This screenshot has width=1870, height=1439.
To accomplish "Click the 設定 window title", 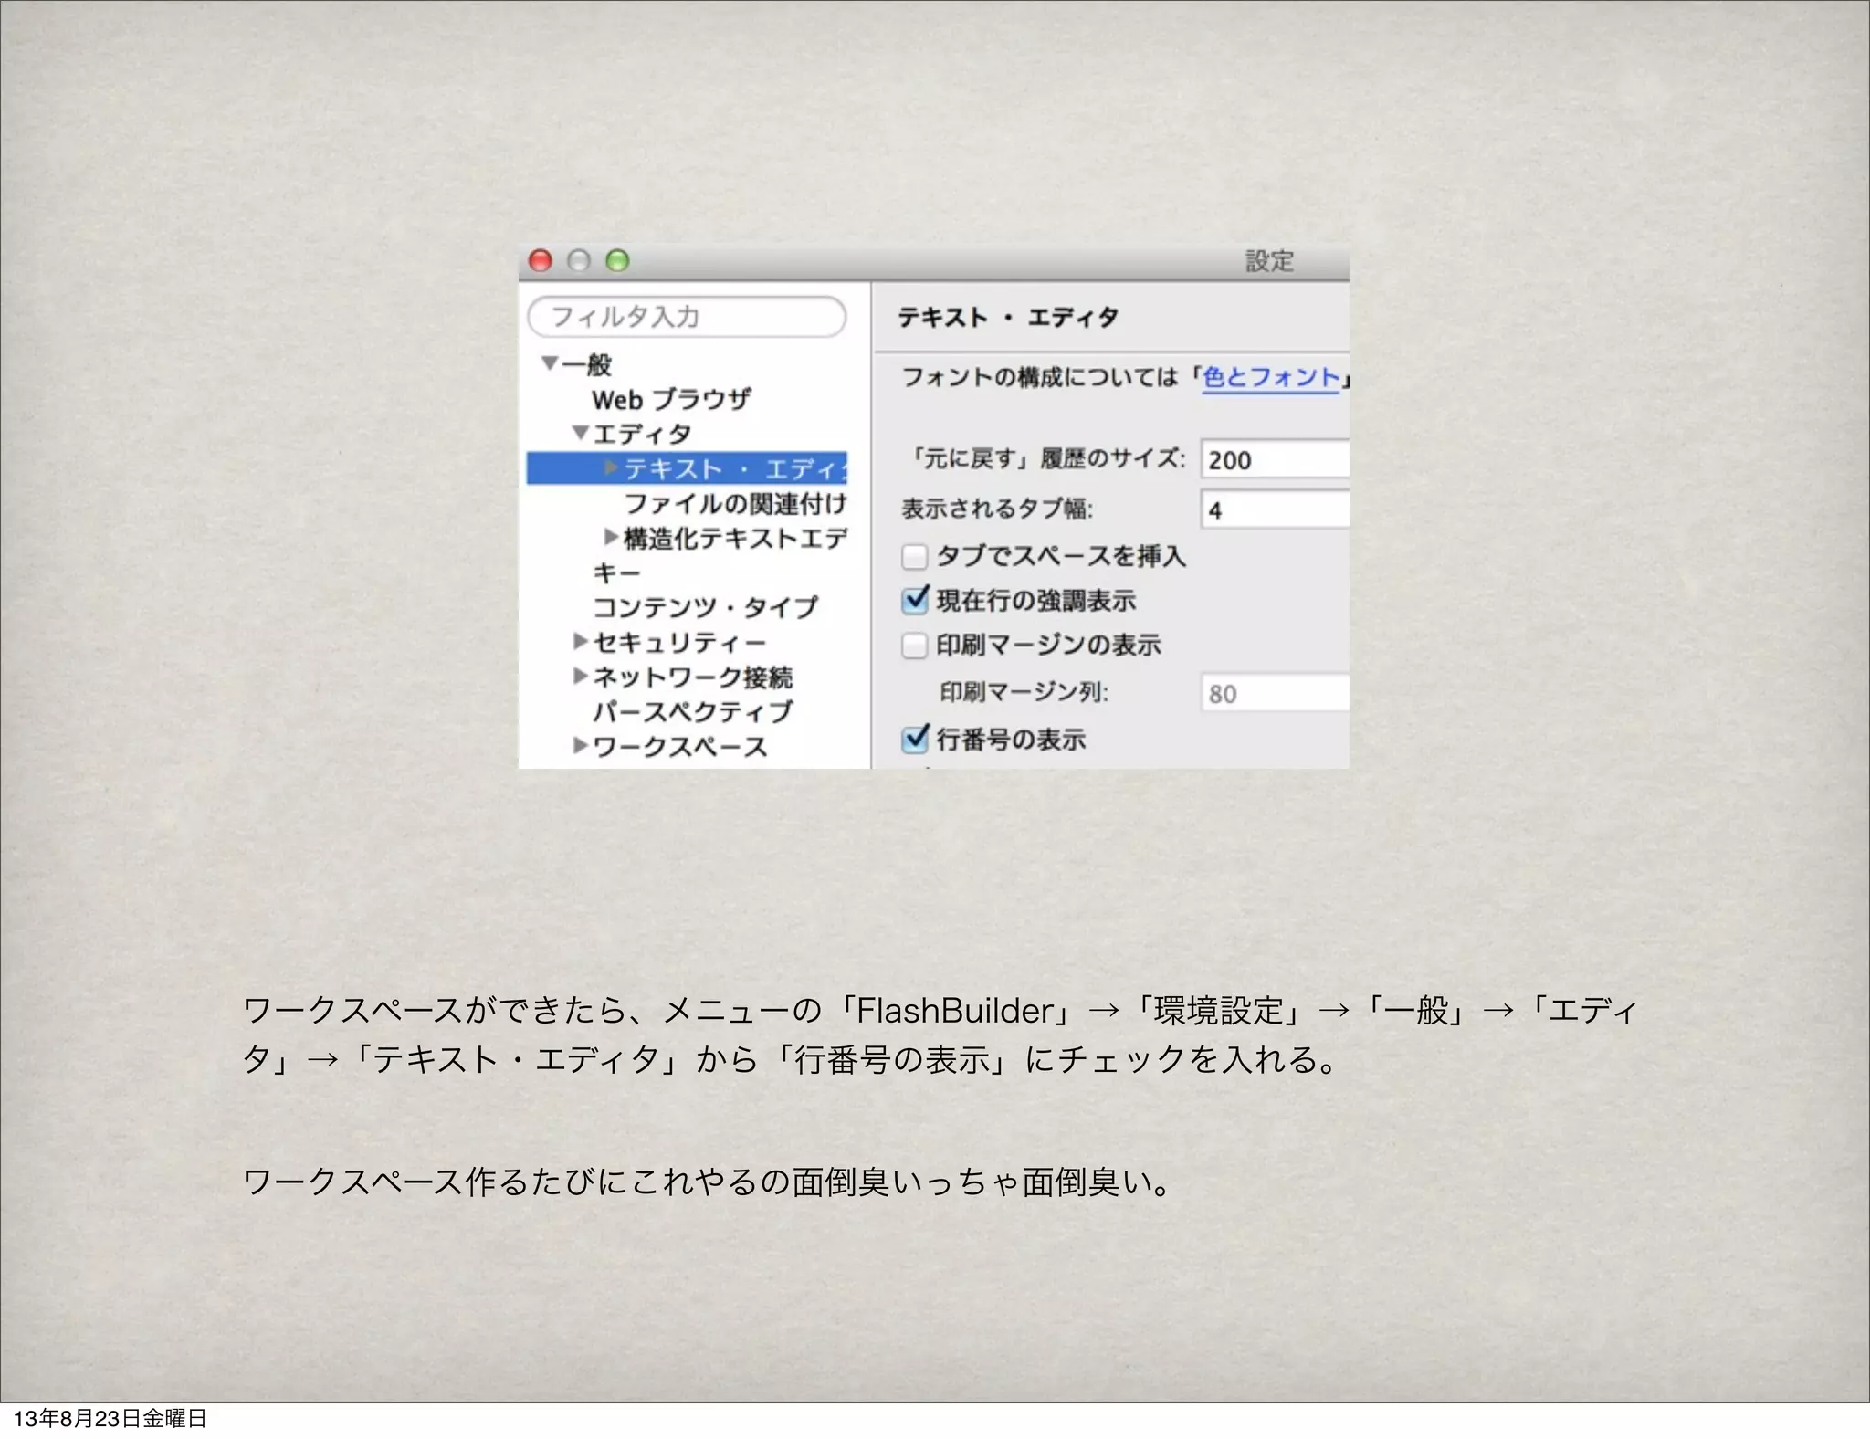I will [1270, 261].
